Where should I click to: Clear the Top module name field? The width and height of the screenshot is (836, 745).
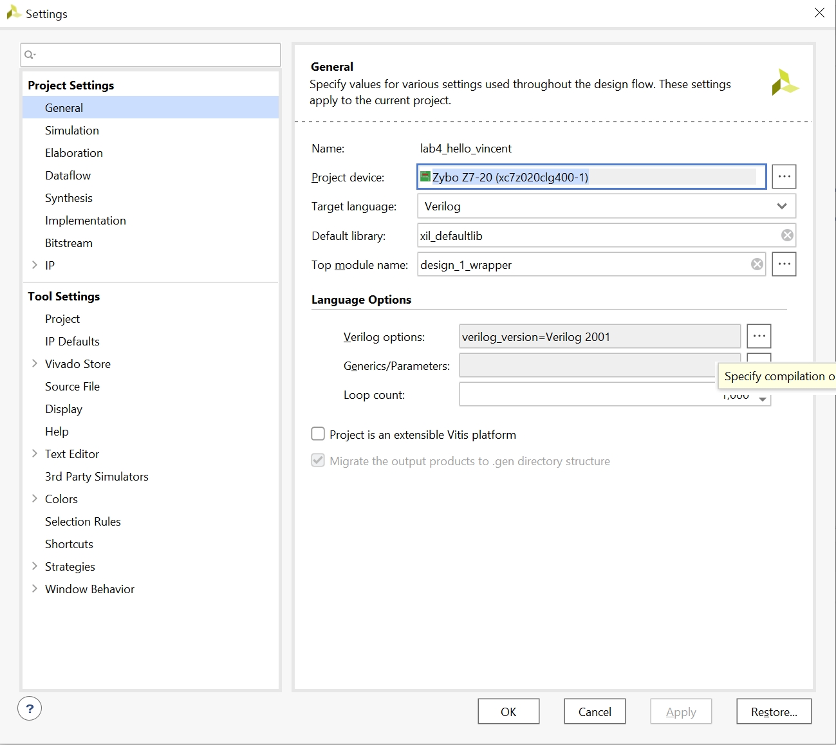pyautogui.click(x=757, y=264)
